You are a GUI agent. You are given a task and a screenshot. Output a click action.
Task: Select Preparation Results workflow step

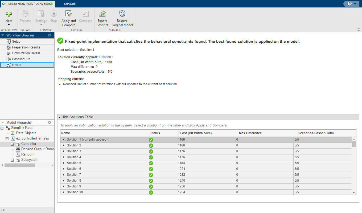tap(26, 47)
